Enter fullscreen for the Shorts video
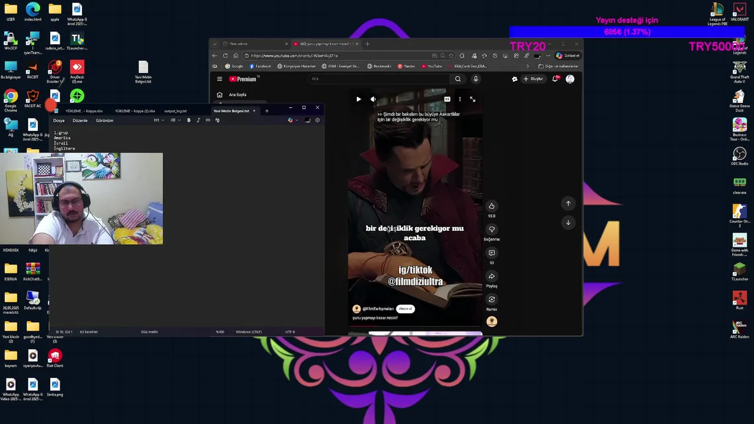Viewport: 754px width, 424px height. pyautogui.click(x=472, y=99)
